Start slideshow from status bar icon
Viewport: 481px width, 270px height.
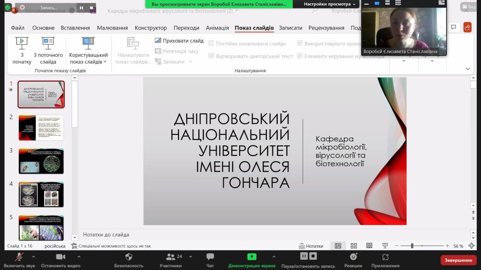[x=385, y=246]
